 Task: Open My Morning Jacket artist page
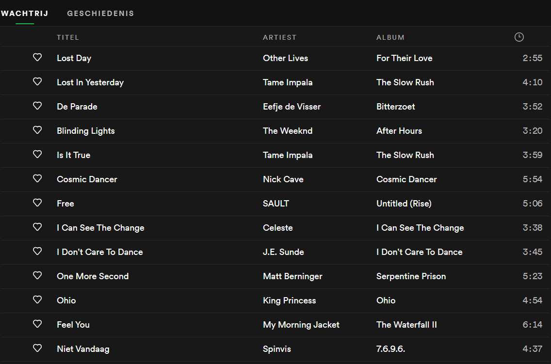301,325
